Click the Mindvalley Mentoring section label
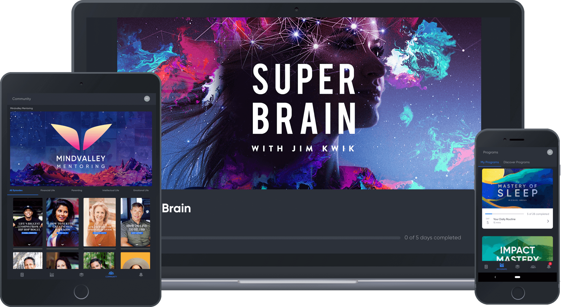Viewport: 561px width, 307px height. (x=22, y=108)
